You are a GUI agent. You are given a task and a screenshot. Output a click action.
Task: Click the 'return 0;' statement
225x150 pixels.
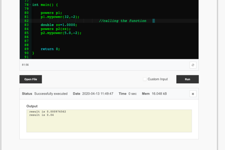click(x=50, y=49)
